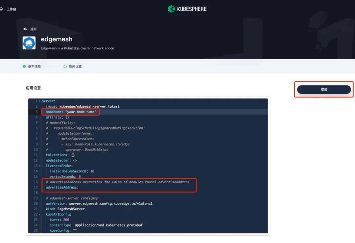Click the advertiseAddress: line in editor

(x=62, y=187)
